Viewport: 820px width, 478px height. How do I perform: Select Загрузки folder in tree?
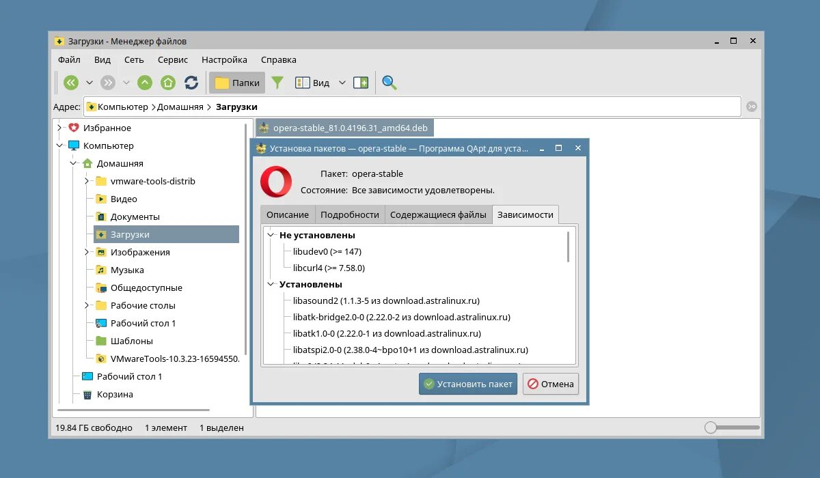pos(166,234)
